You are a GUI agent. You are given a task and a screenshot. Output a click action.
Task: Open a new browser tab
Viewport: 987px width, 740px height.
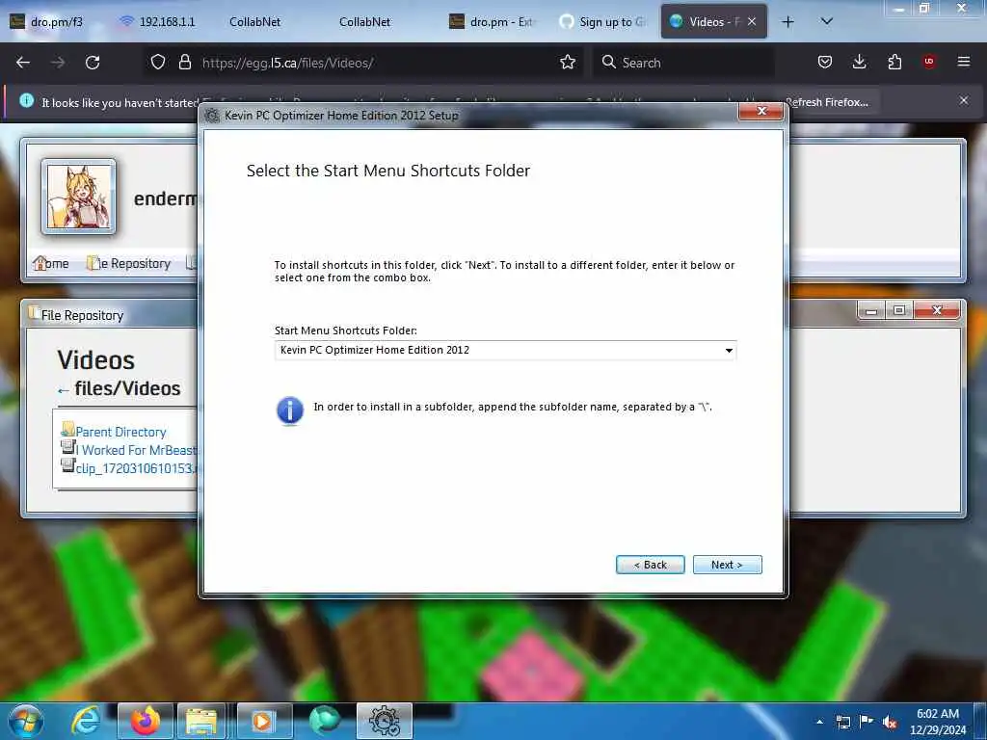(x=787, y=22)
